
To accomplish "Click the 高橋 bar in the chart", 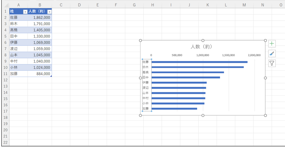I will 188,72.
